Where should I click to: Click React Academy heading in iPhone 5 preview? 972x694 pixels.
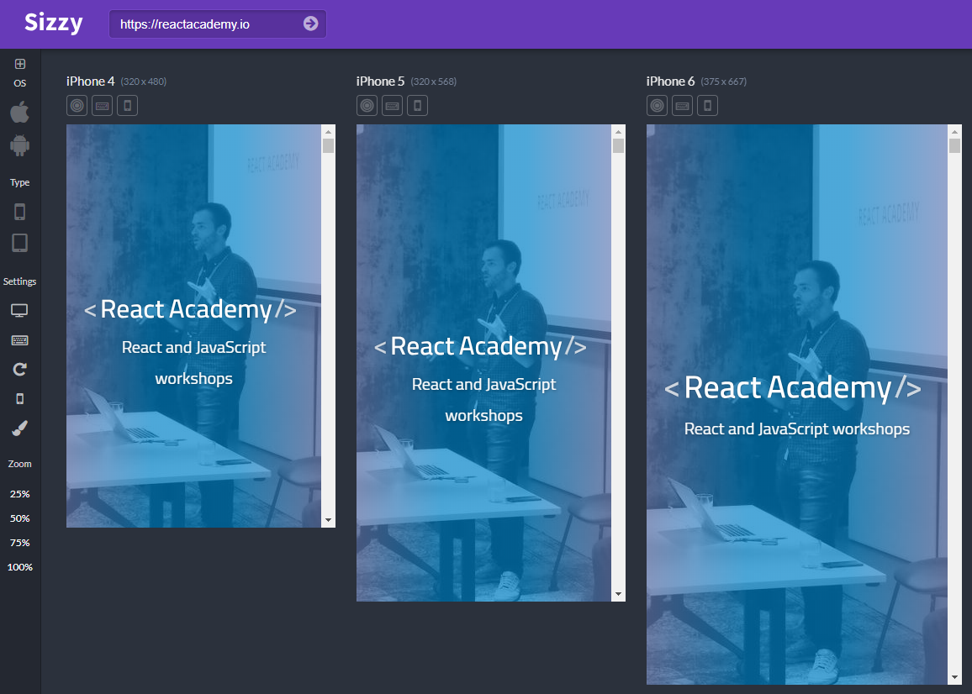[480, 346]
